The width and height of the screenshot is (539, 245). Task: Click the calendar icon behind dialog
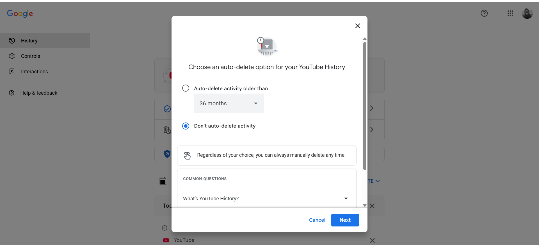tap(163, 181)
